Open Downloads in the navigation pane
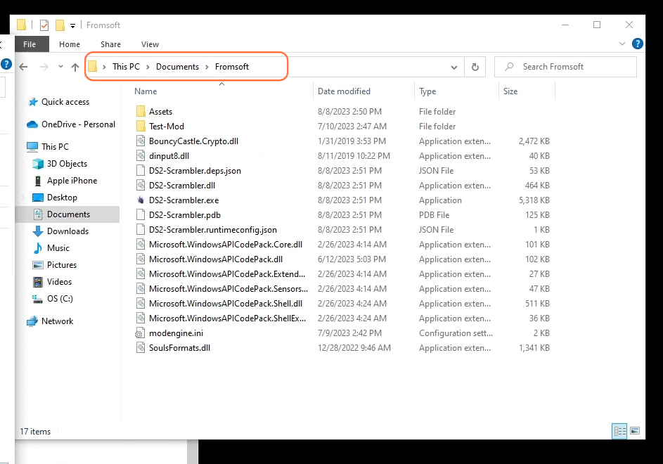The image size is (663, 464). click(x=67, y=231)
